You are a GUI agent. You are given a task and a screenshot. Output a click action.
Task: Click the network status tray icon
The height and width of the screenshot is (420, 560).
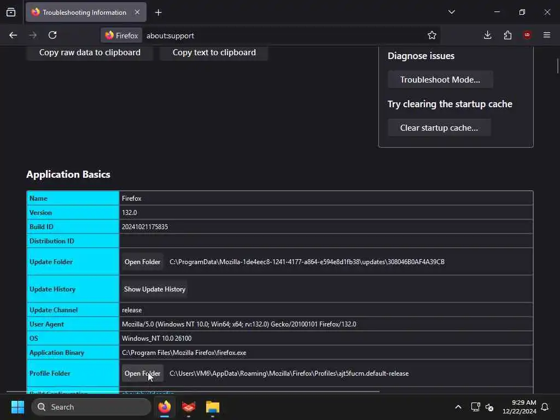tap(475, 407)
